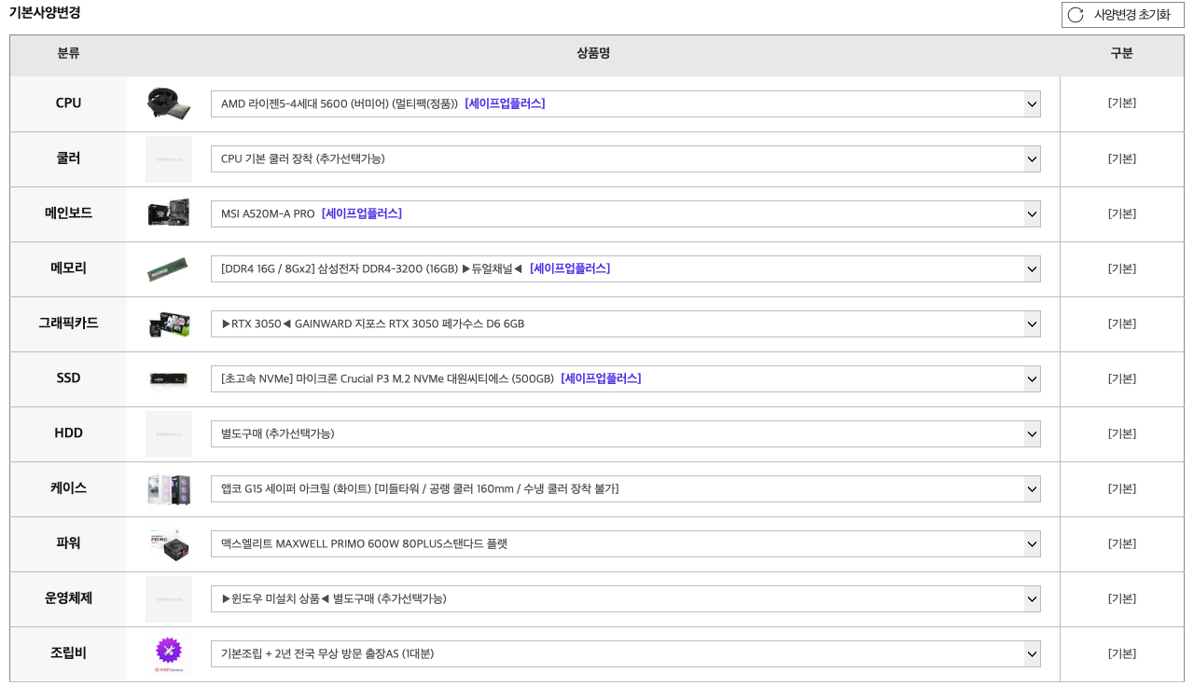Click [기본] in the HDD row
1194x700 pixels.
tap(1122, 433)
